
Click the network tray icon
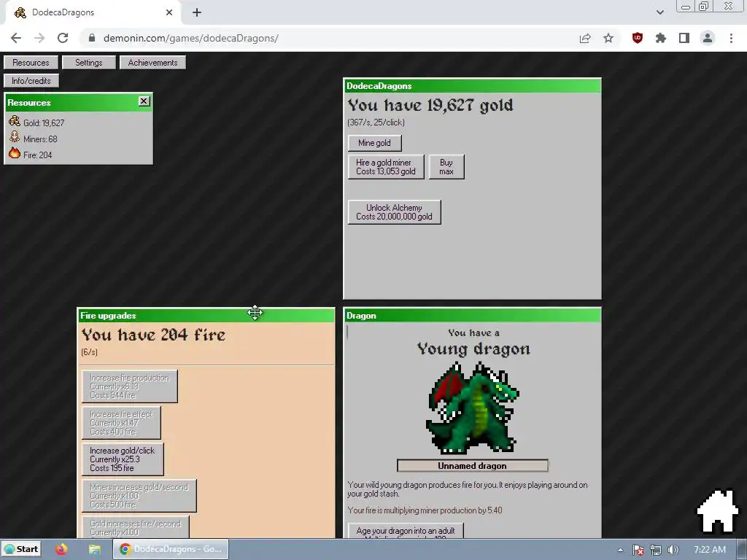coord(656,550)
